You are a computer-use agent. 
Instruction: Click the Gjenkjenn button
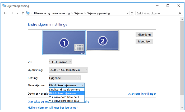click(144, 34)
